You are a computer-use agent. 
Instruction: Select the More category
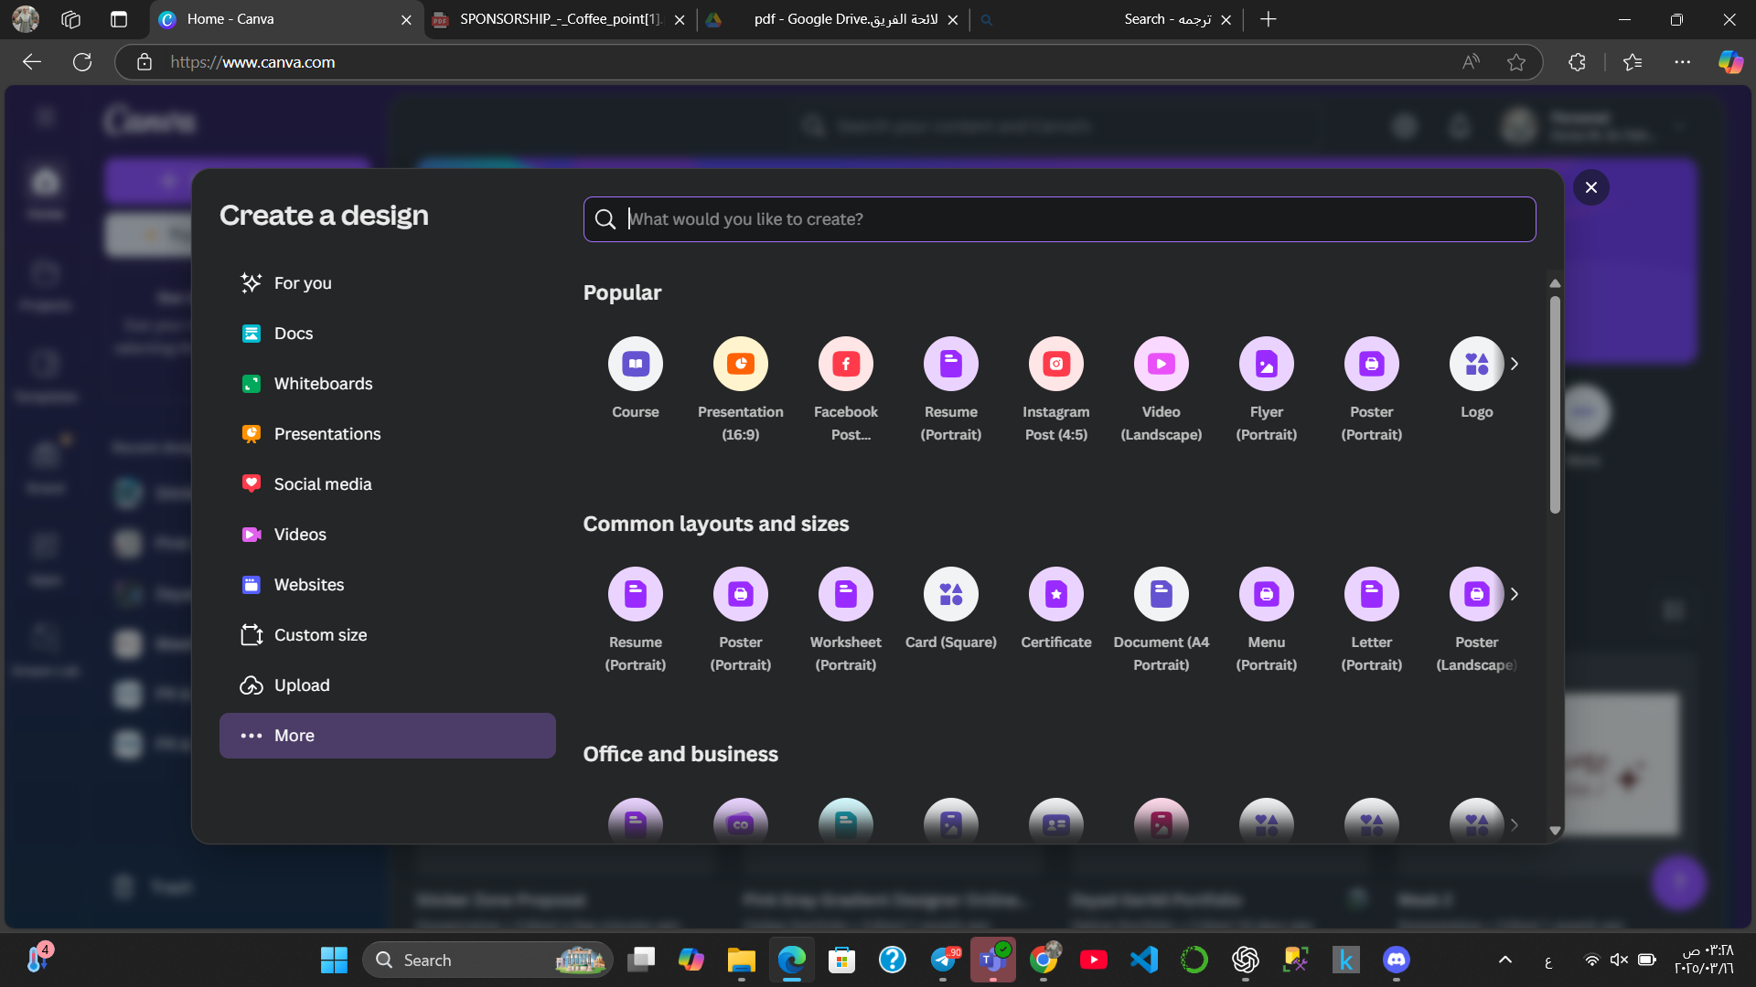click(x=387, y=736)
